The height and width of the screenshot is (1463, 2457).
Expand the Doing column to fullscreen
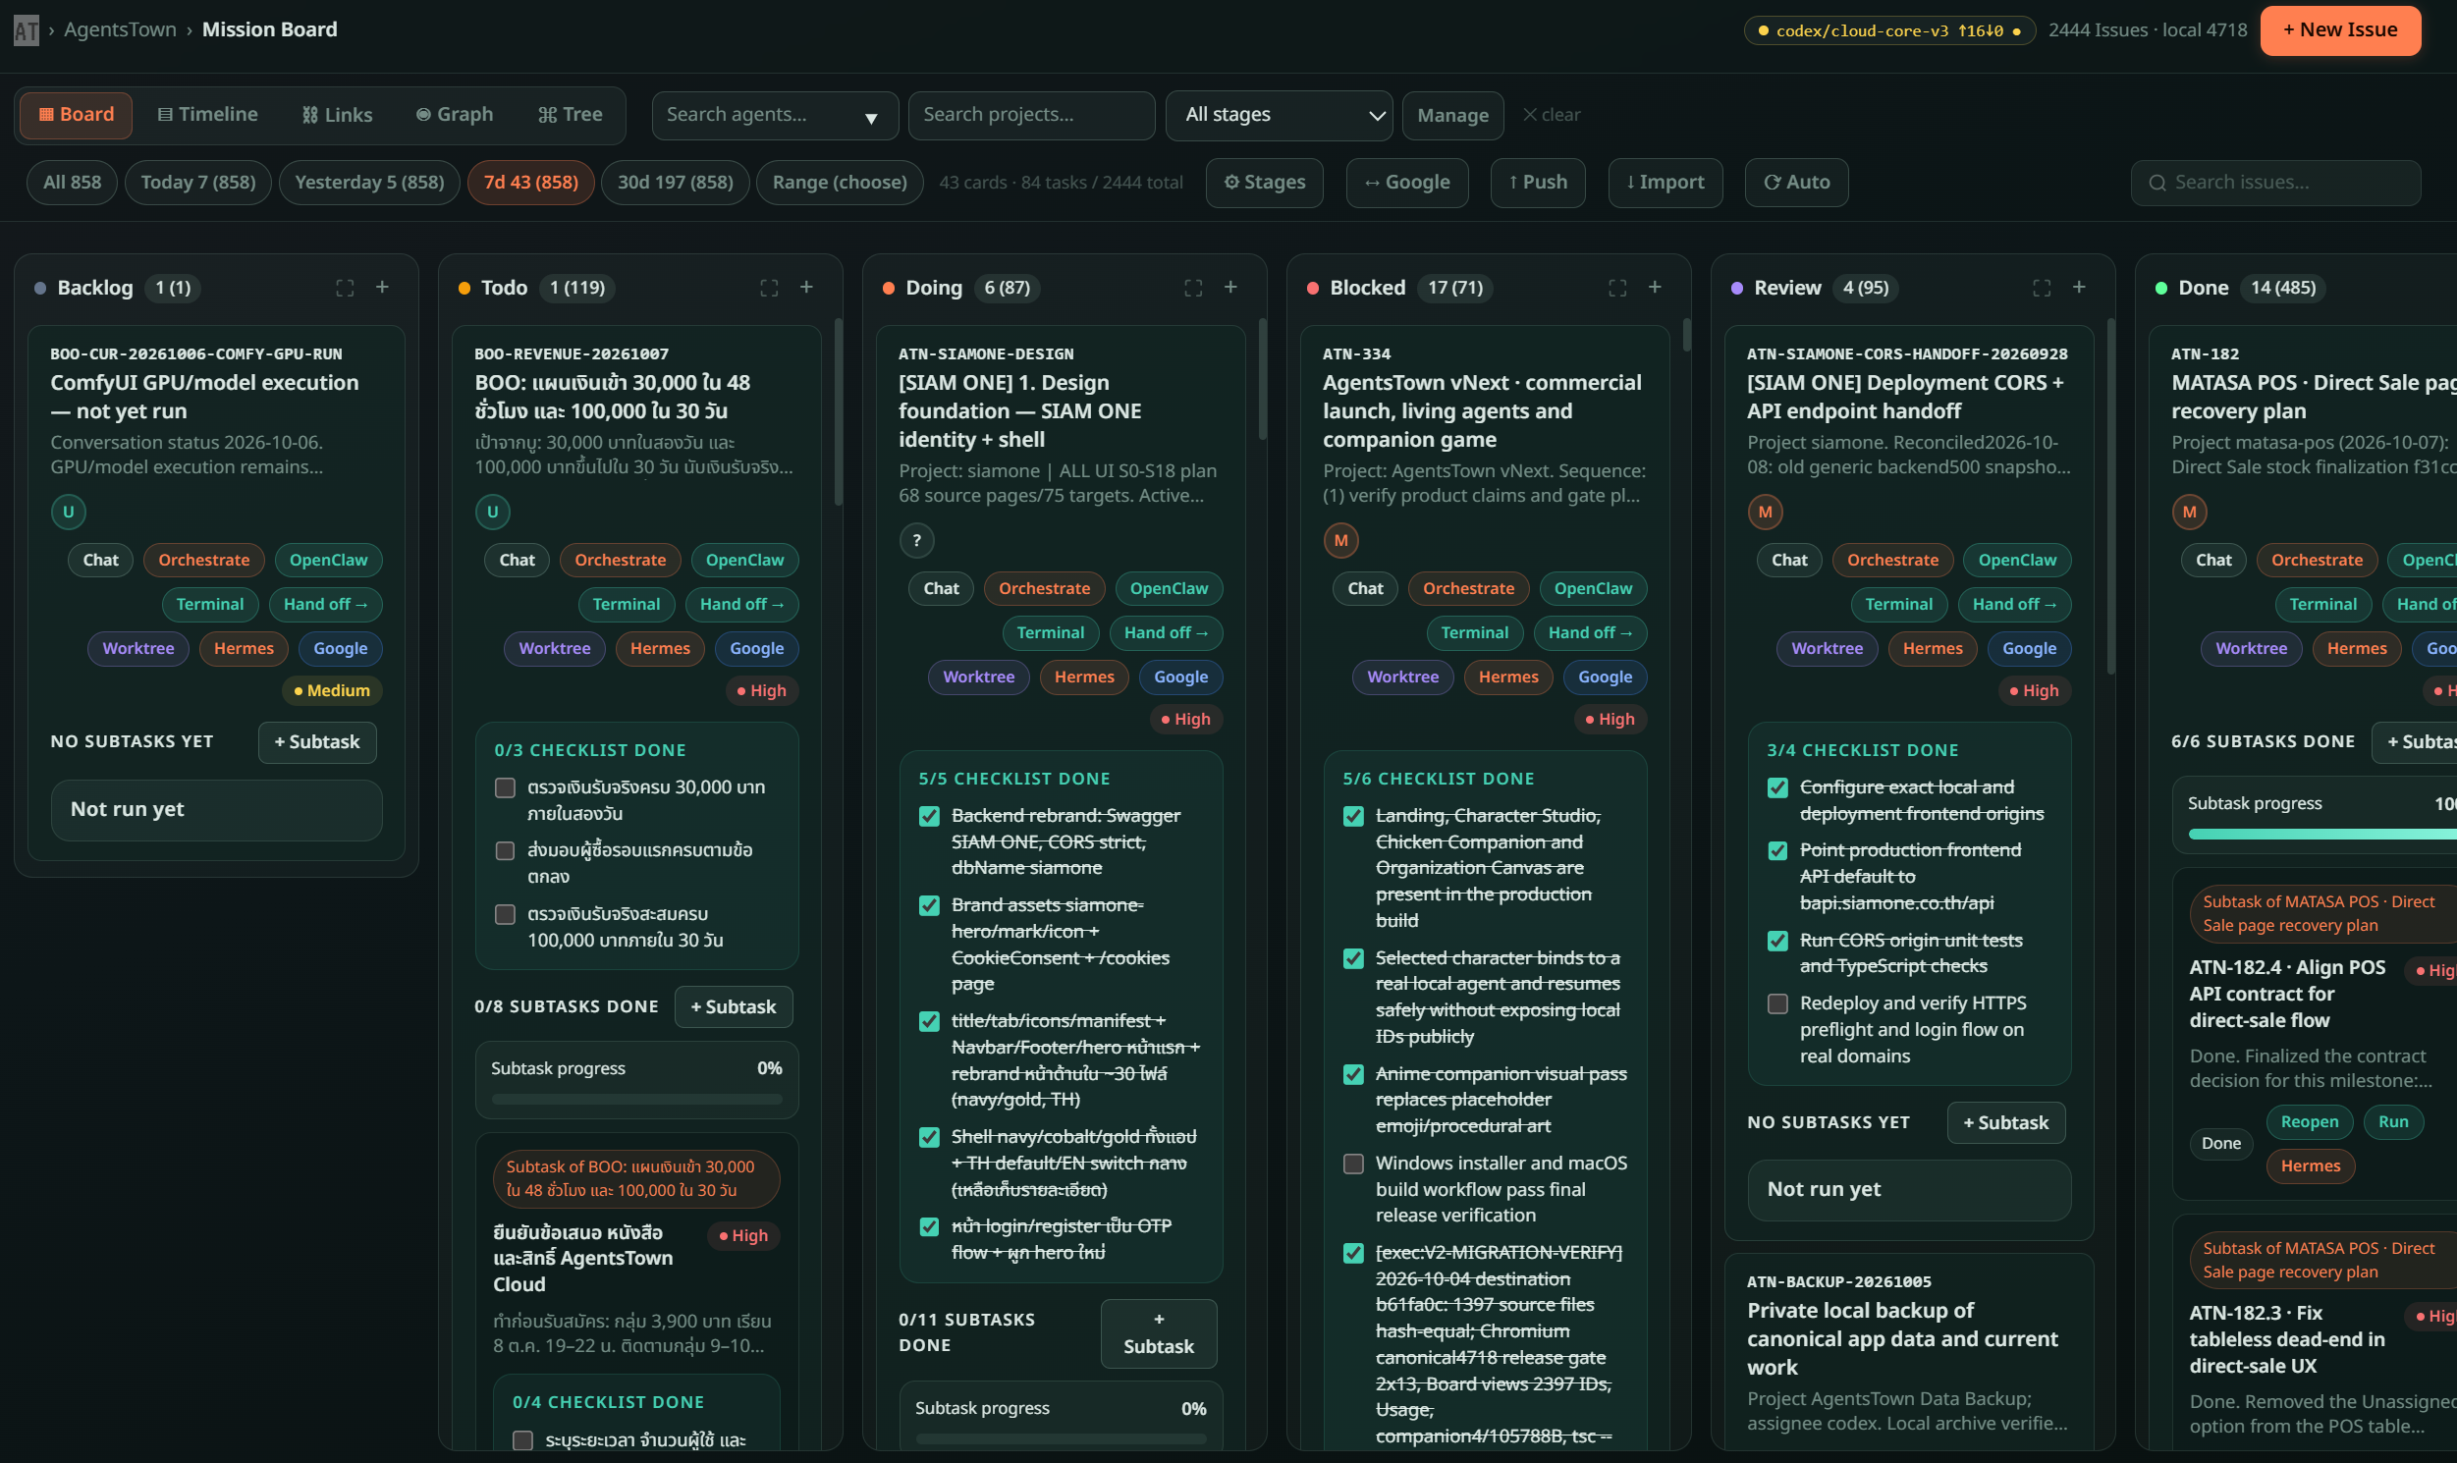[1193, 288]
